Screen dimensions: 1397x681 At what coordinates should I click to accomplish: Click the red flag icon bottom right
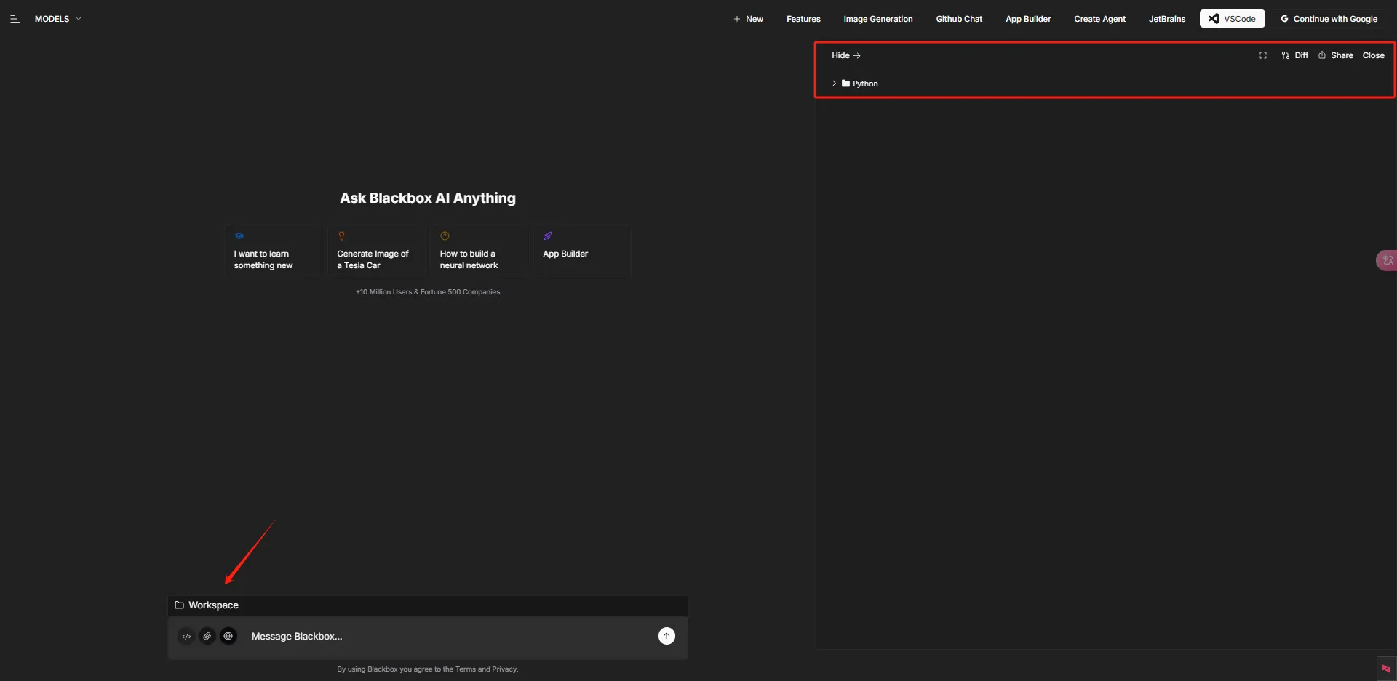[x=1386, y=669]
